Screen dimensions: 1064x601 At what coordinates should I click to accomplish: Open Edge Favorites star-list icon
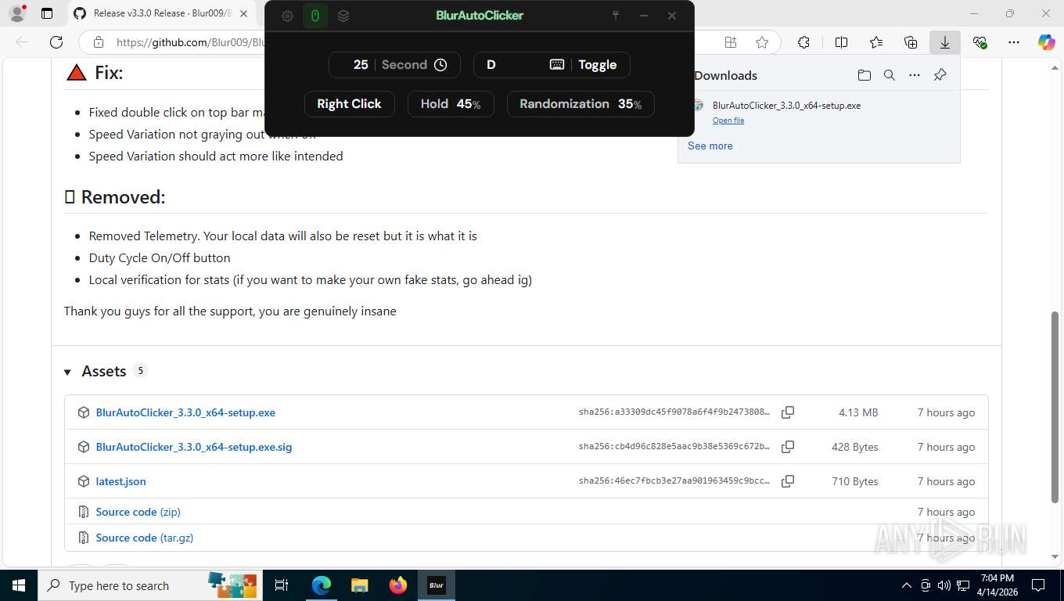875,42
